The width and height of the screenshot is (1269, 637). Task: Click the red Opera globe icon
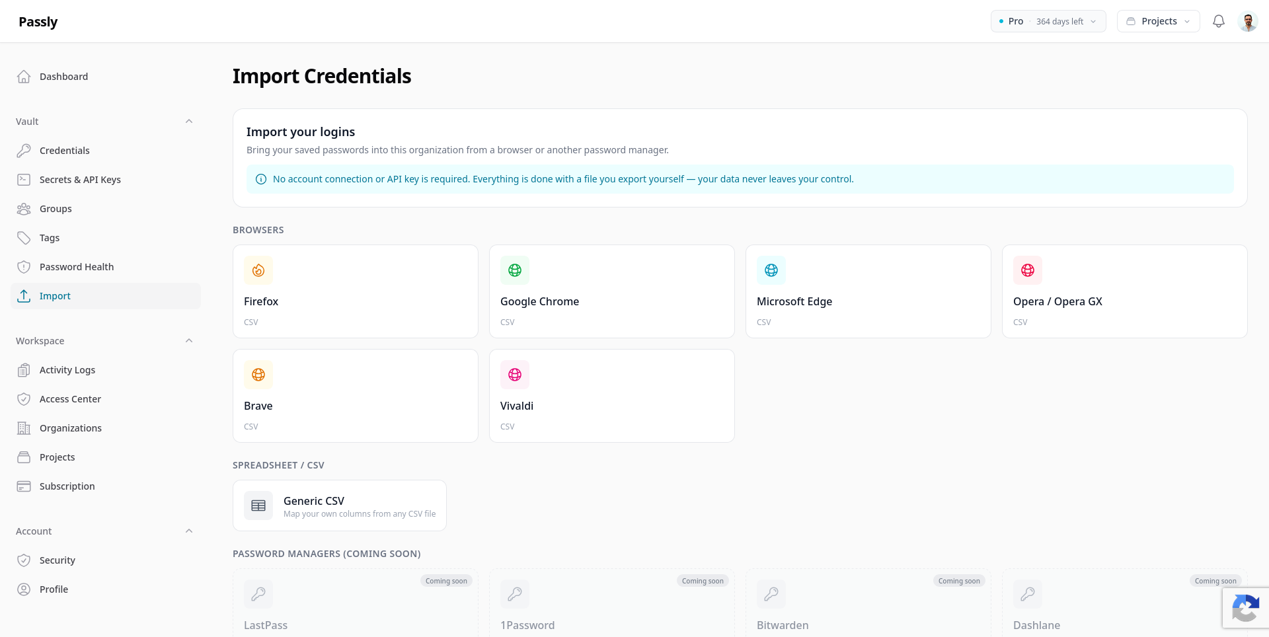(x=1028, y=270)
